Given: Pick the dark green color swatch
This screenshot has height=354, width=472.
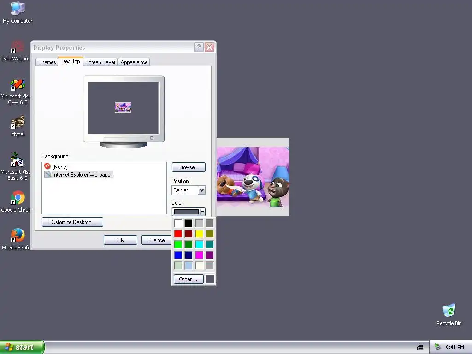Looking at the screenshot, I should point(189,244).
